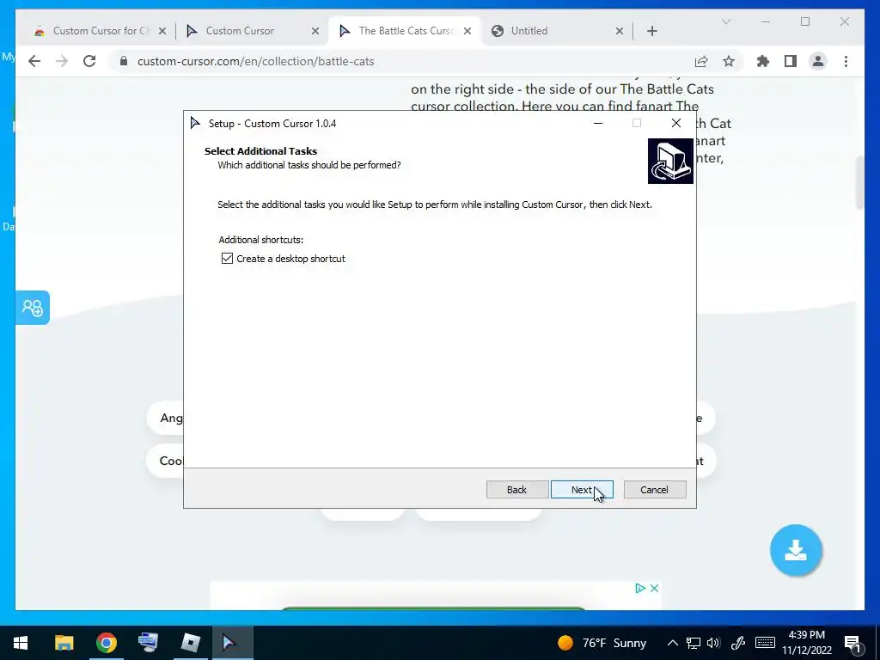
Task: Open Chrome profile avatar
Action: 818,61
